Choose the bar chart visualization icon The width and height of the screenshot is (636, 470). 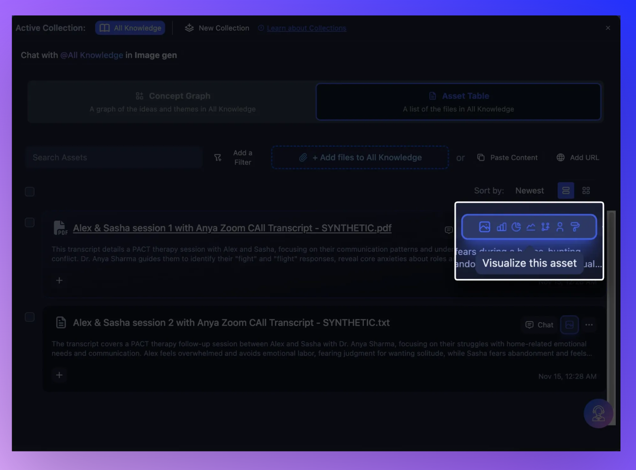pos(501,227)
